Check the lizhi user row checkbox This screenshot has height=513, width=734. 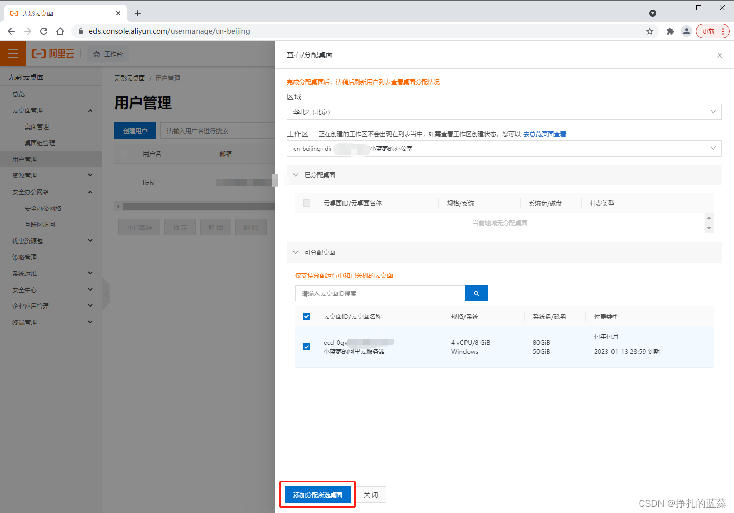[124, 182]
